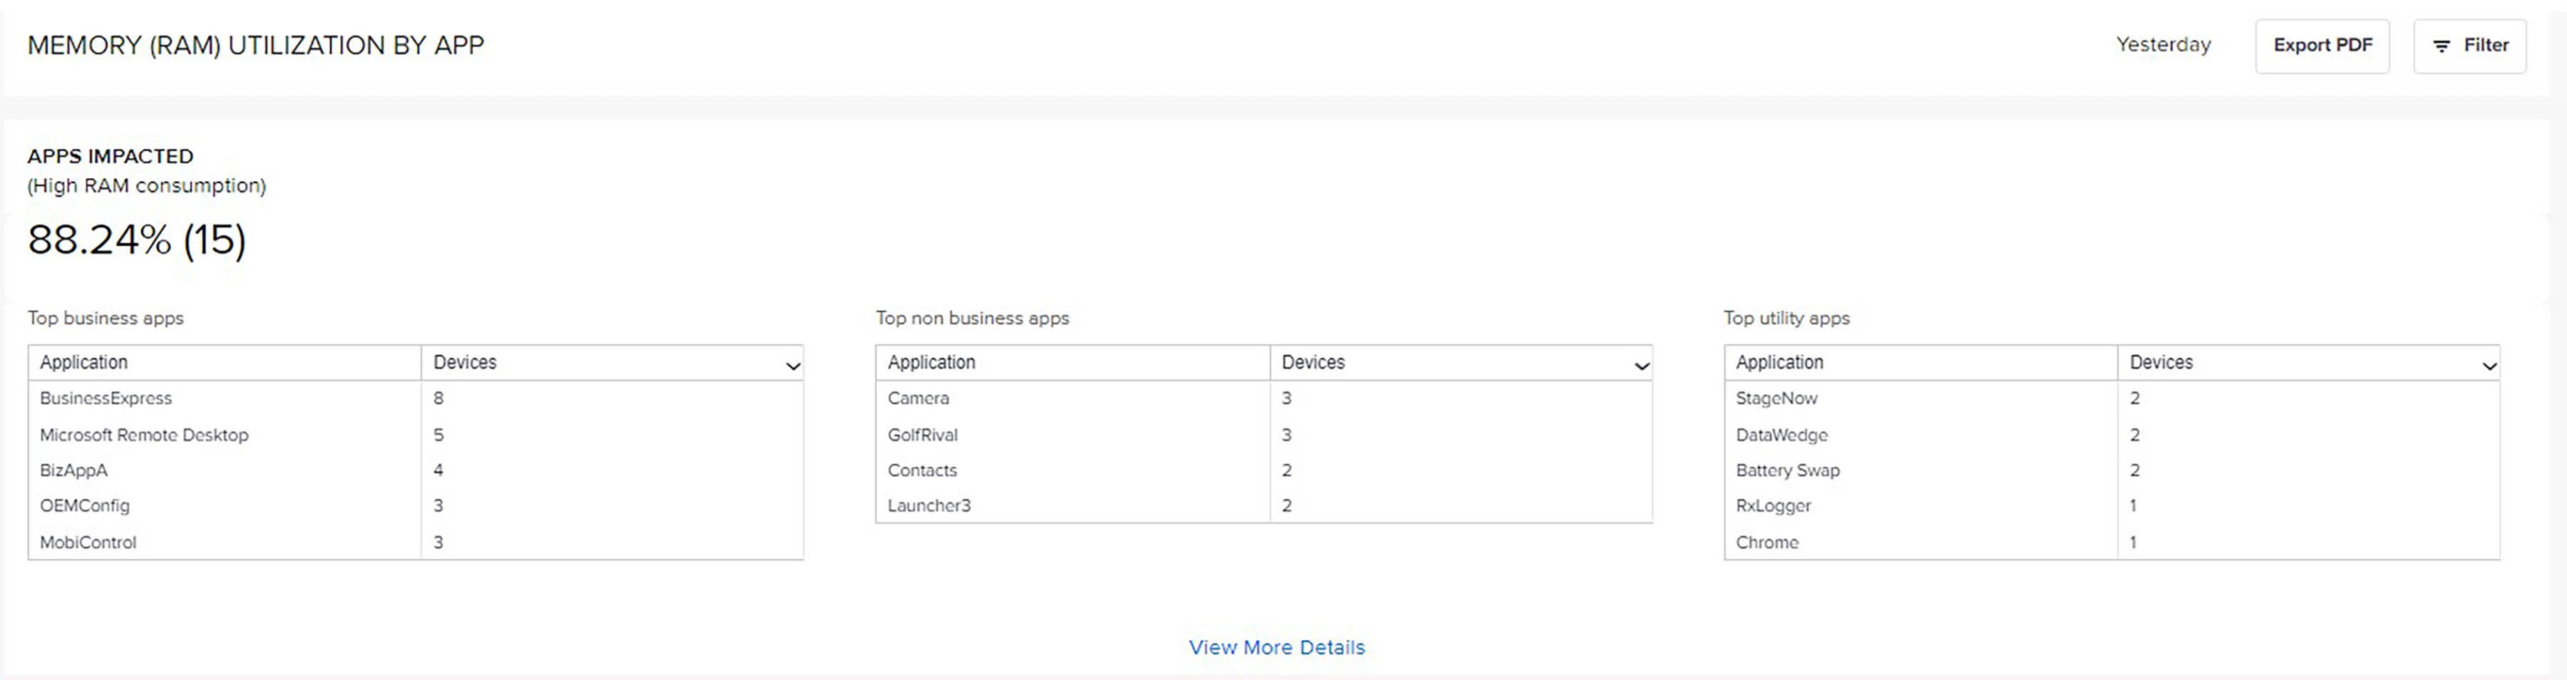Screen dimensions: 2567x680
Task: Select the Yesterday date range label
Action: click(x=2163, y=45)
